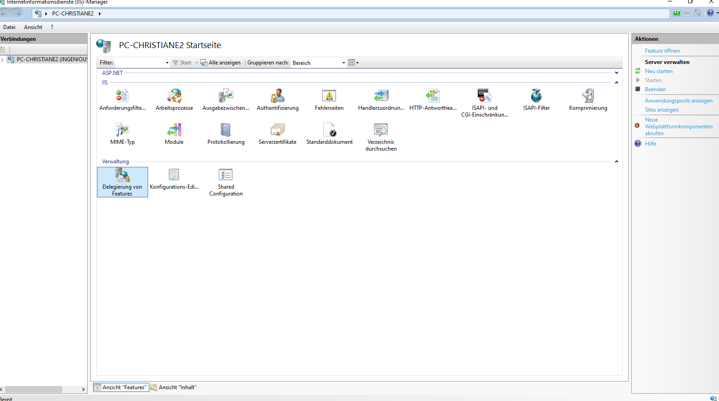Open Start filter dropdown arrow
The height and width of the screenshot is (401, 719).
[197, 63]
